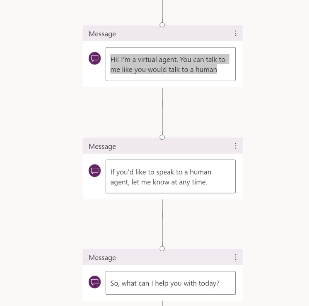Open options menu of the greeting Message node
Image resolution: width=309 pixels, height=306 pixels.
[x=236, y=33]
